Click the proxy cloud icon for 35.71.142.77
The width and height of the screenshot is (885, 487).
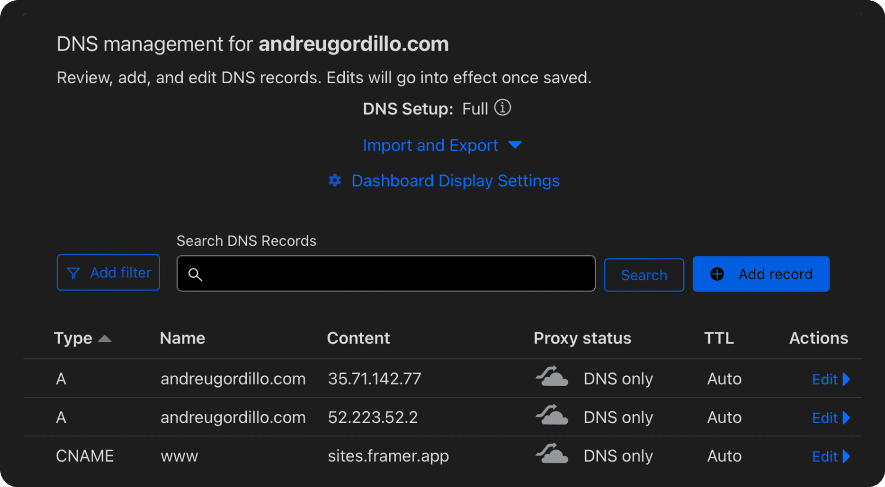pos(552,378)
